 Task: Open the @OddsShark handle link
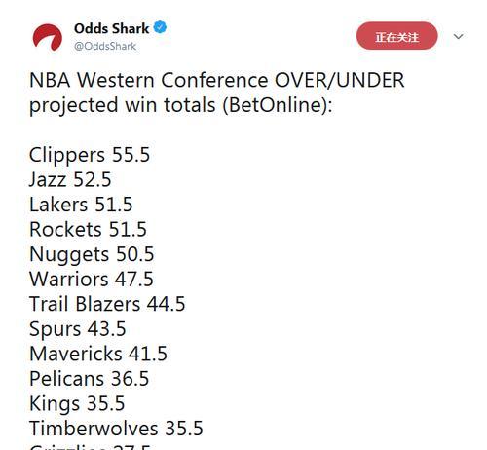coord(105,46)
